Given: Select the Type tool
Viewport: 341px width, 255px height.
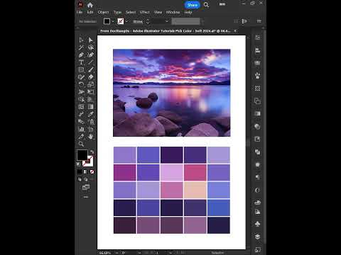Looking at the screenshot, I should (81, 62).
